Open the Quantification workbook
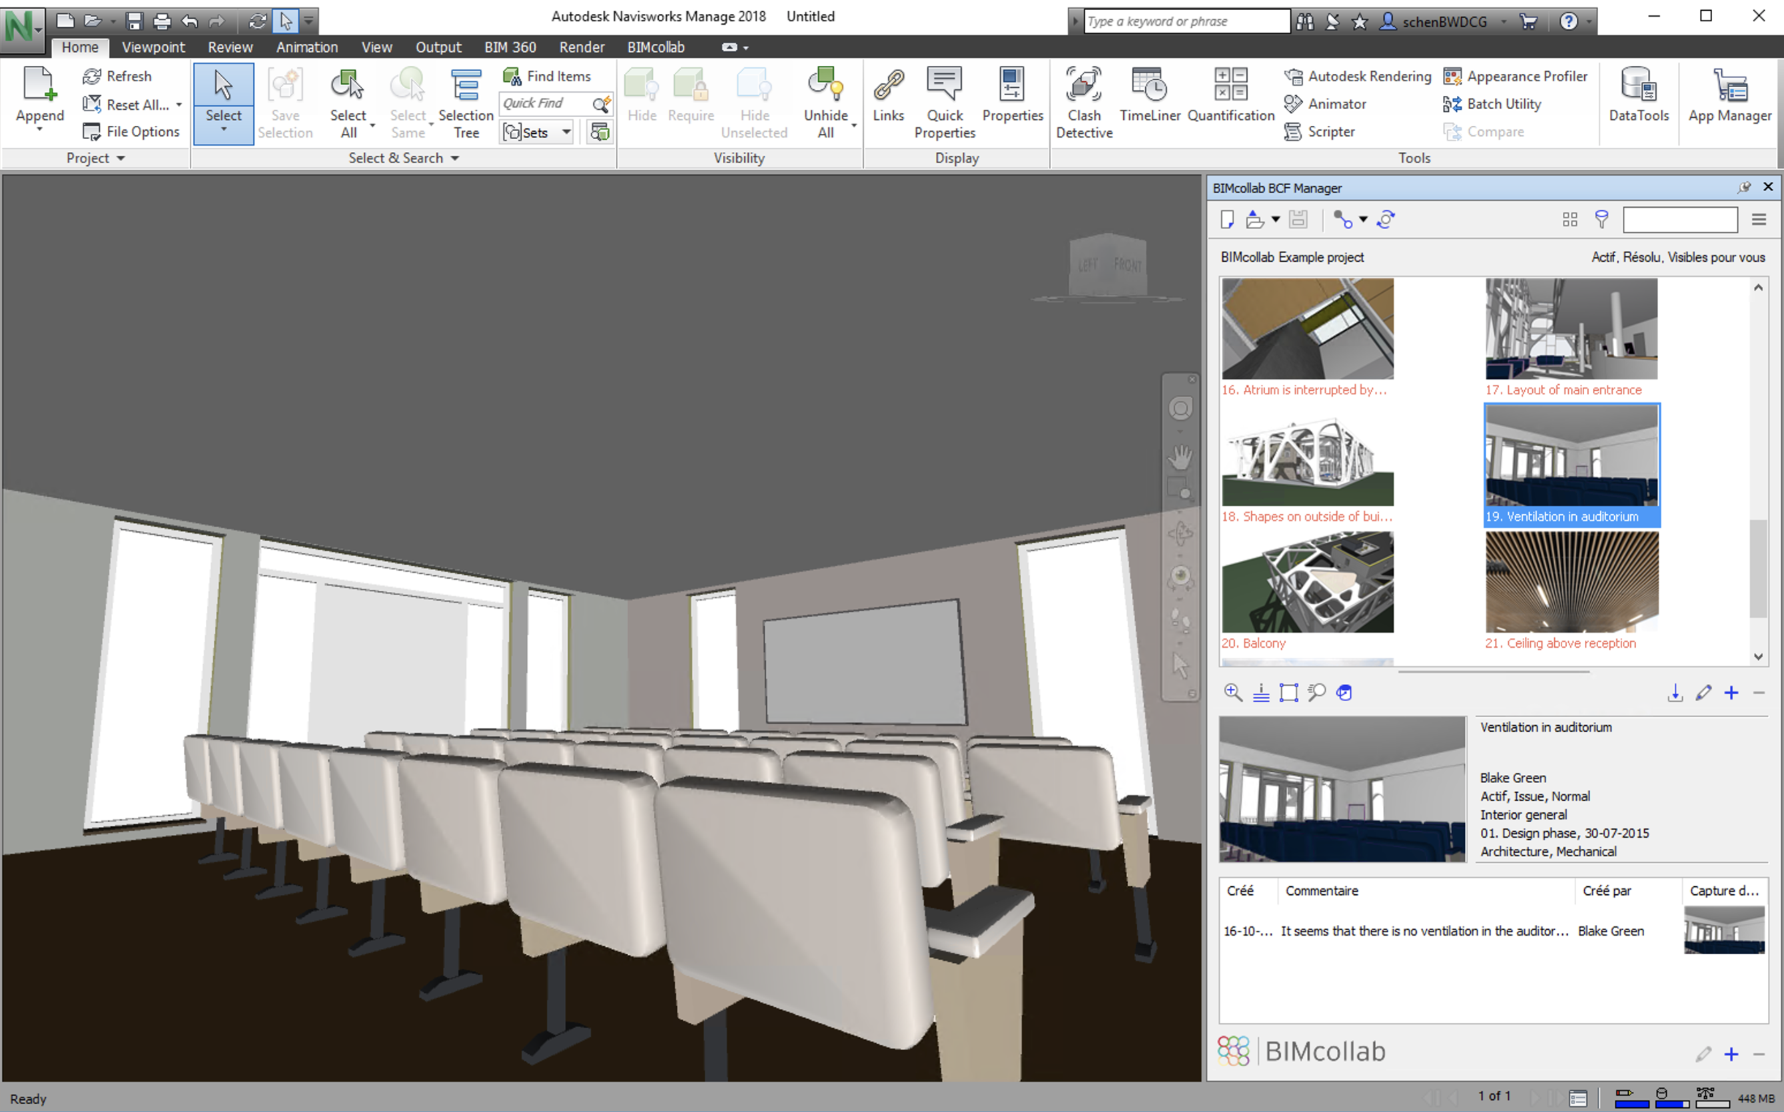Image resolution: width=1784 pixels, height=1112 pixels. point(1230,94)
